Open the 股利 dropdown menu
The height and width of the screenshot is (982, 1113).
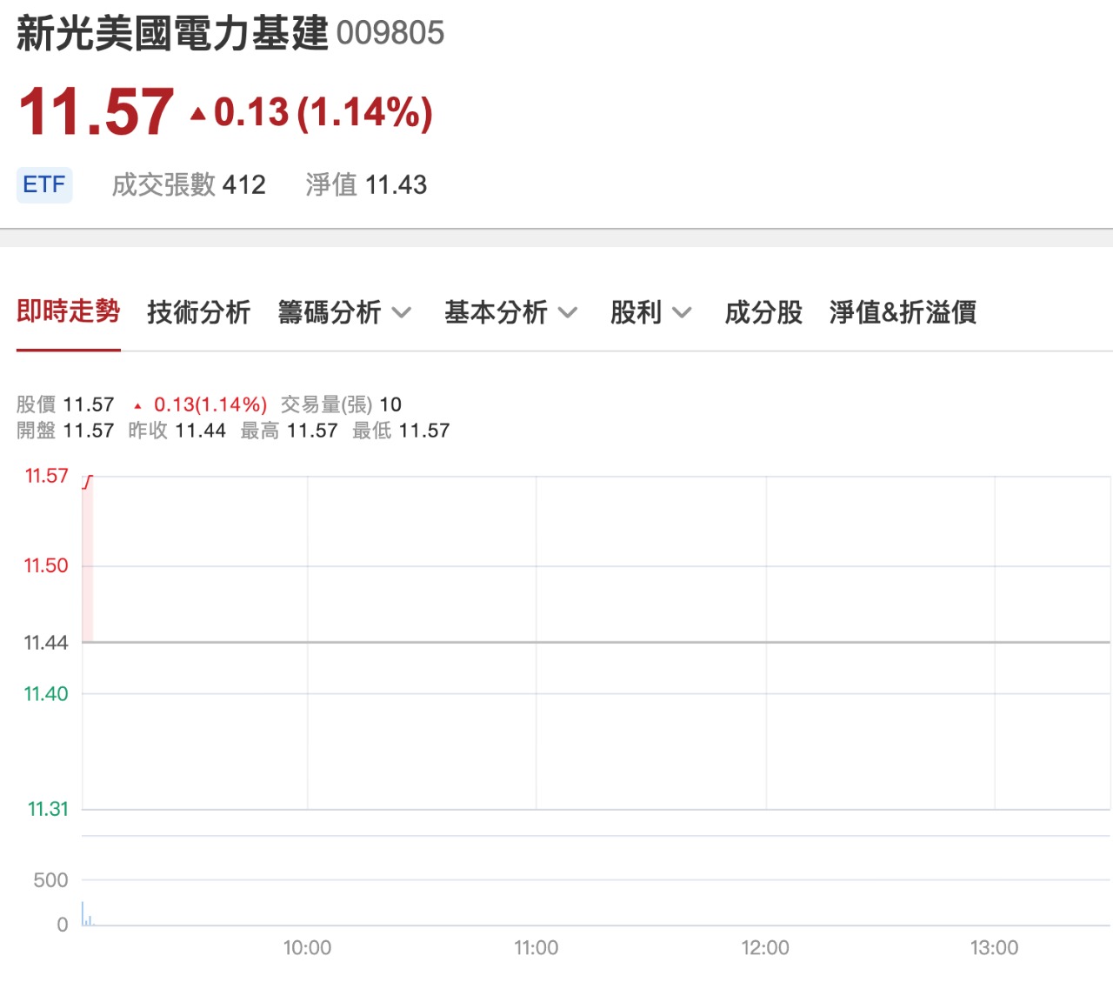[650, 312]
